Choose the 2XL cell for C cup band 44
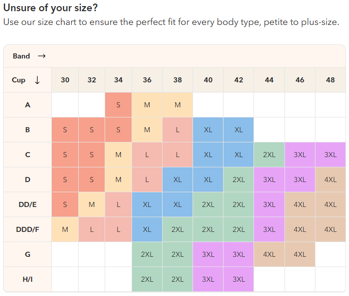 269,155
